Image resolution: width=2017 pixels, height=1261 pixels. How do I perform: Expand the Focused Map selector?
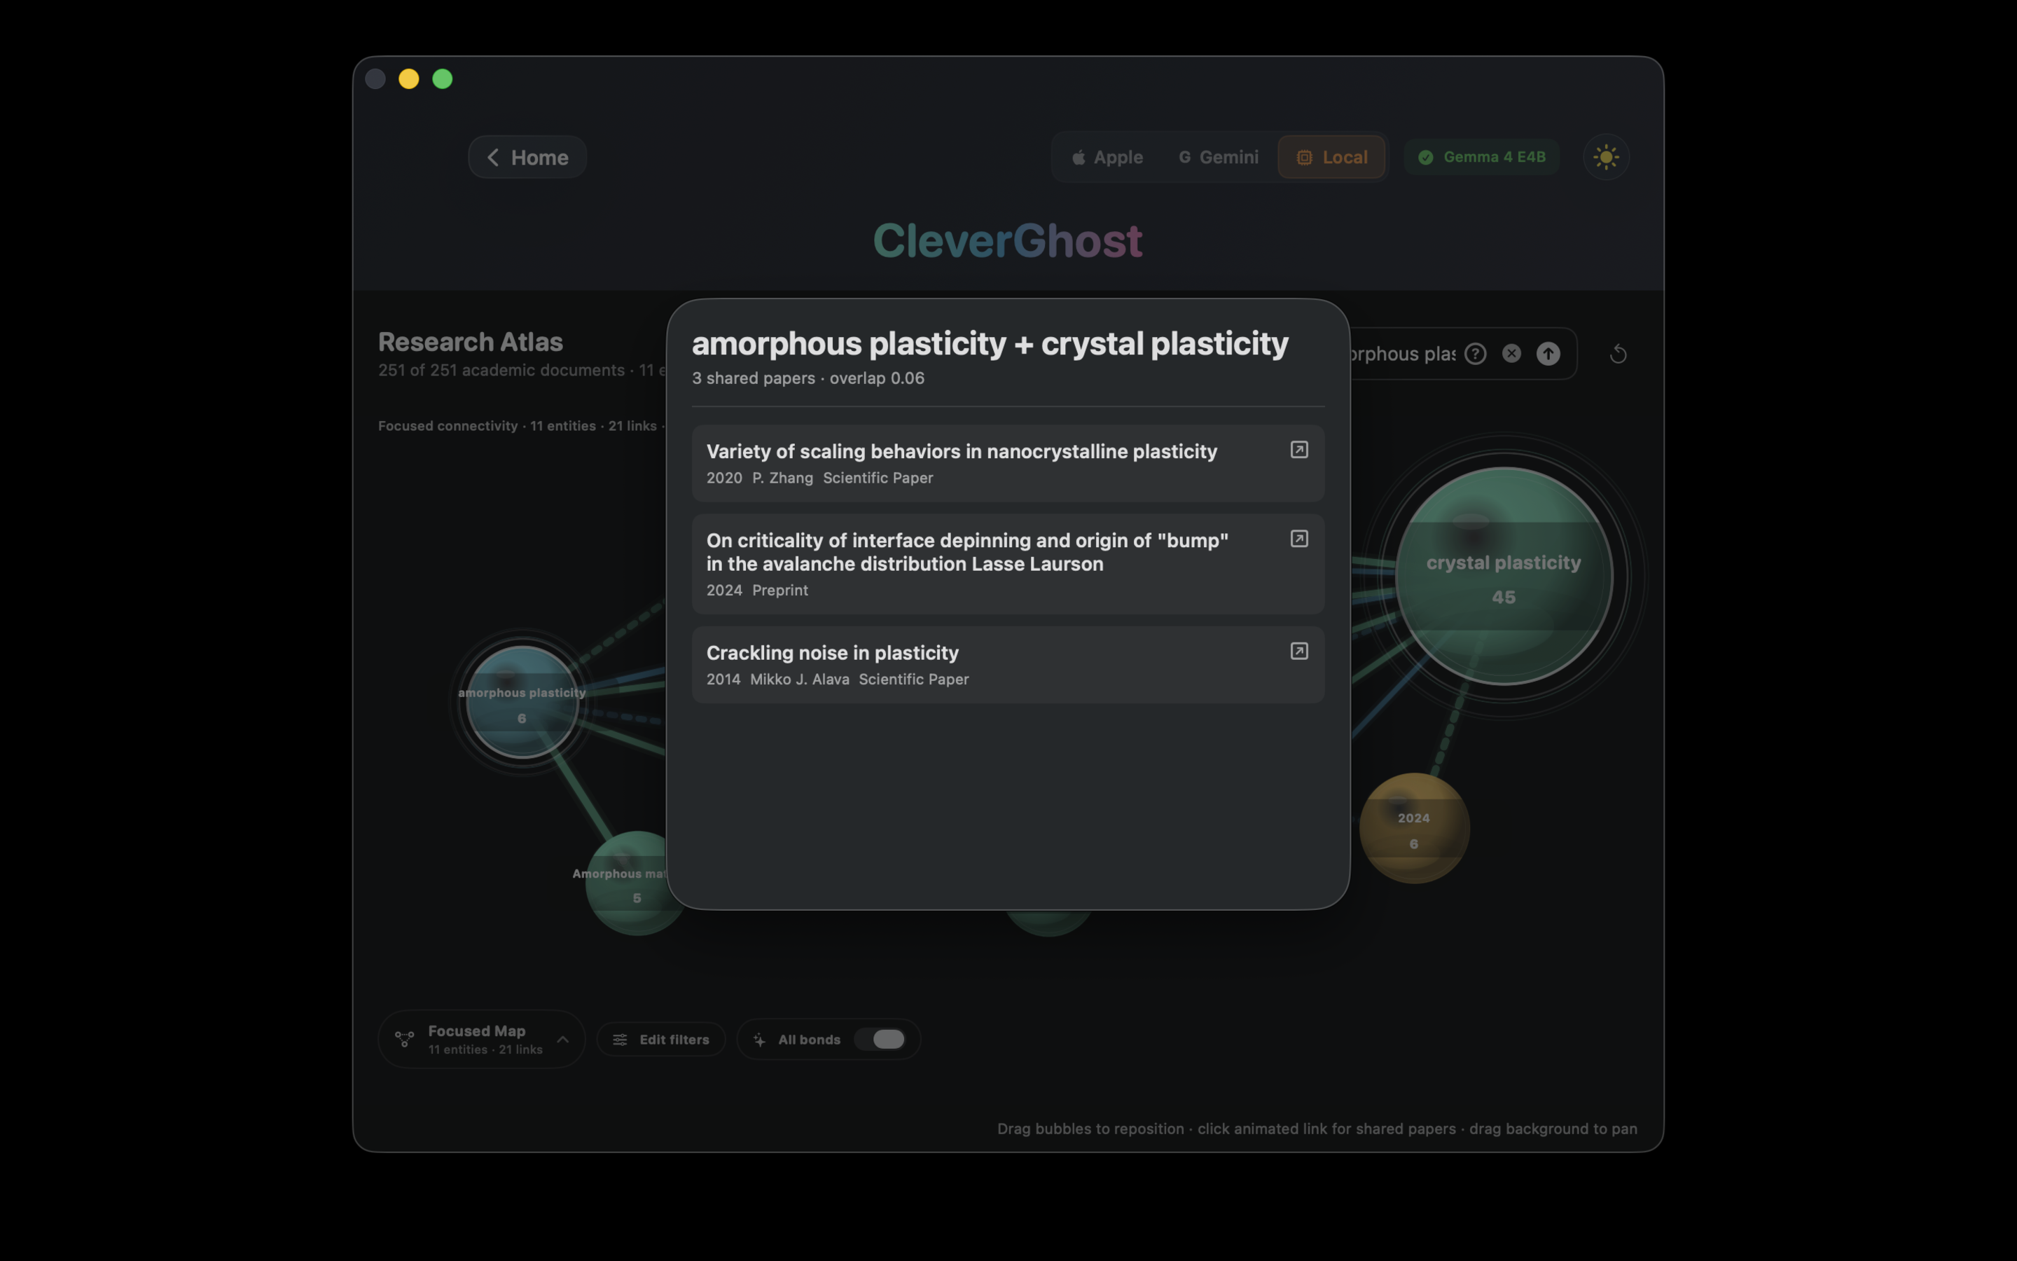point(481,1039)
